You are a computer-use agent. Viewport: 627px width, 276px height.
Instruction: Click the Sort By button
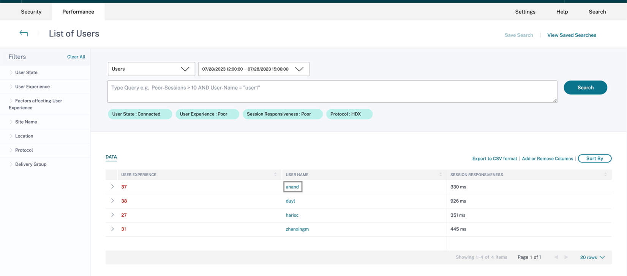[594, 159]
